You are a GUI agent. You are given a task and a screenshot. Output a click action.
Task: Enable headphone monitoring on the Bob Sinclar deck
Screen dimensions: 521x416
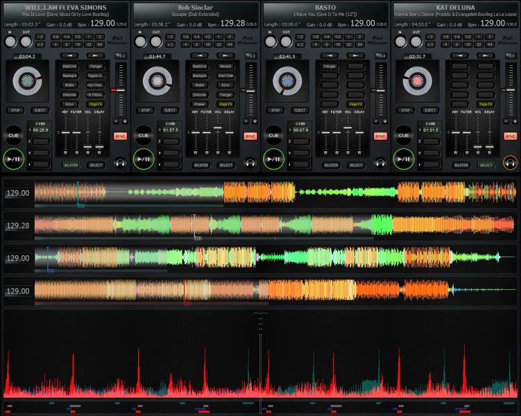pos(250,163)
